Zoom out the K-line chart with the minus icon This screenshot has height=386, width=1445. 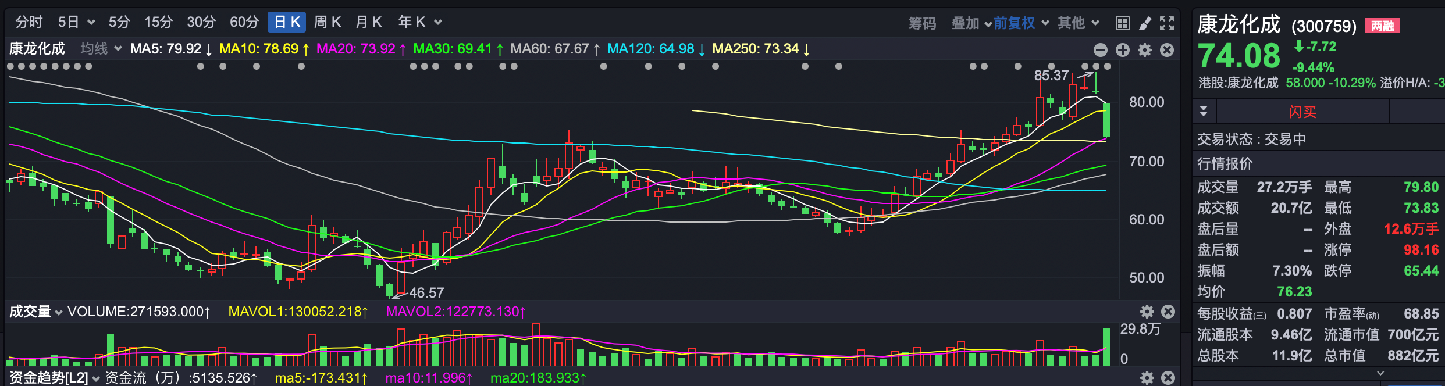[1101, 50]
